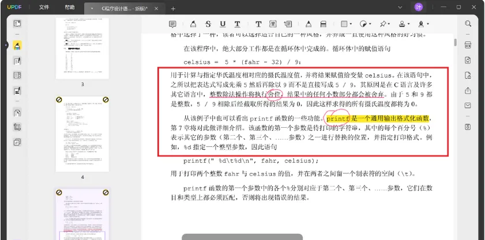This screenshot has width=485, height=240.
Task: Open the 文件 menu
Action: (44, 7)
